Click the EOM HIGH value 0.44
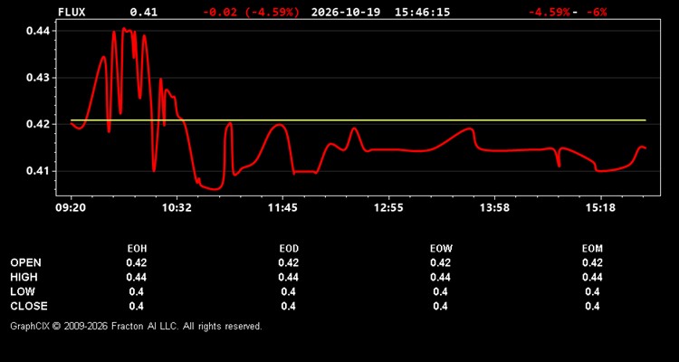The height and width of the screenshot is (362, 679). coord(592,277)
